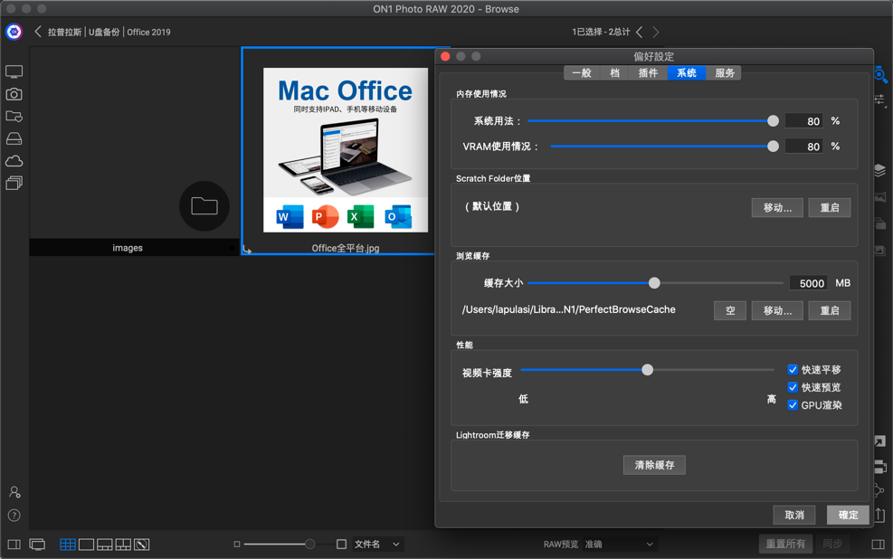Image resolution: width=893 pixels, height=559 pixels.
Task: Open the camera tethering icon
Action: pos(14,94)
